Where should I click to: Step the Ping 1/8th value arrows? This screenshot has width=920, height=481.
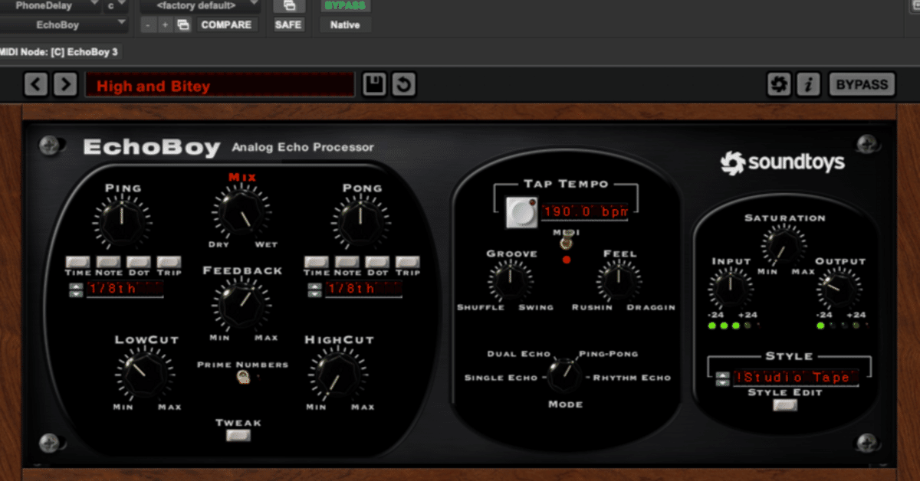click(75, 290)
